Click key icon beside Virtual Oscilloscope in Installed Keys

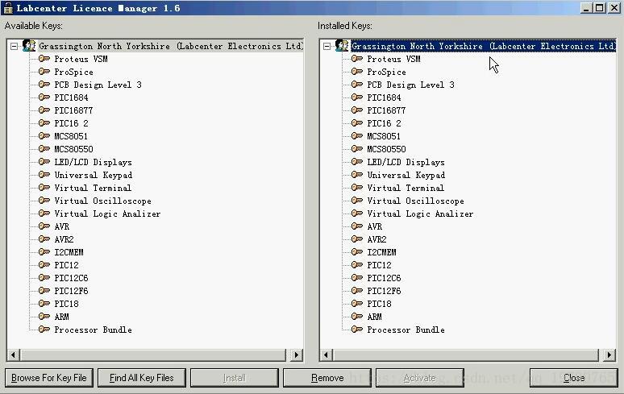357,201
